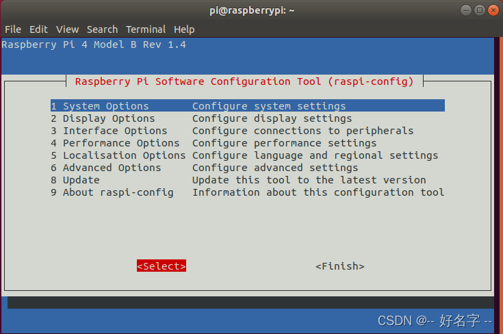Select the 5 Localisation Options entry
Screen dimensions: 503x334
pos(248,155)
